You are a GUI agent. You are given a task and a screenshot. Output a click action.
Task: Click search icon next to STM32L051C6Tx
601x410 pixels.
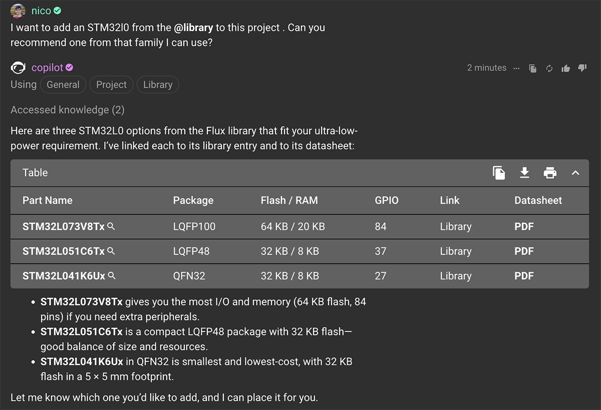pos(112,251)
